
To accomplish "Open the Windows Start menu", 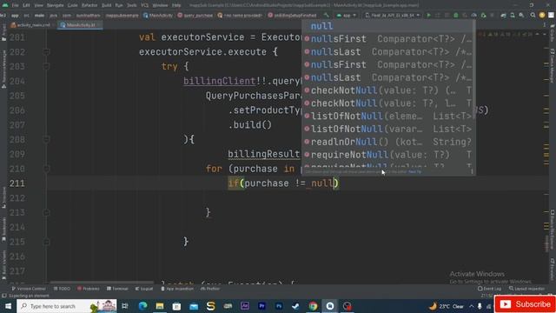I will pyautogui.click(x=8, y=306).
